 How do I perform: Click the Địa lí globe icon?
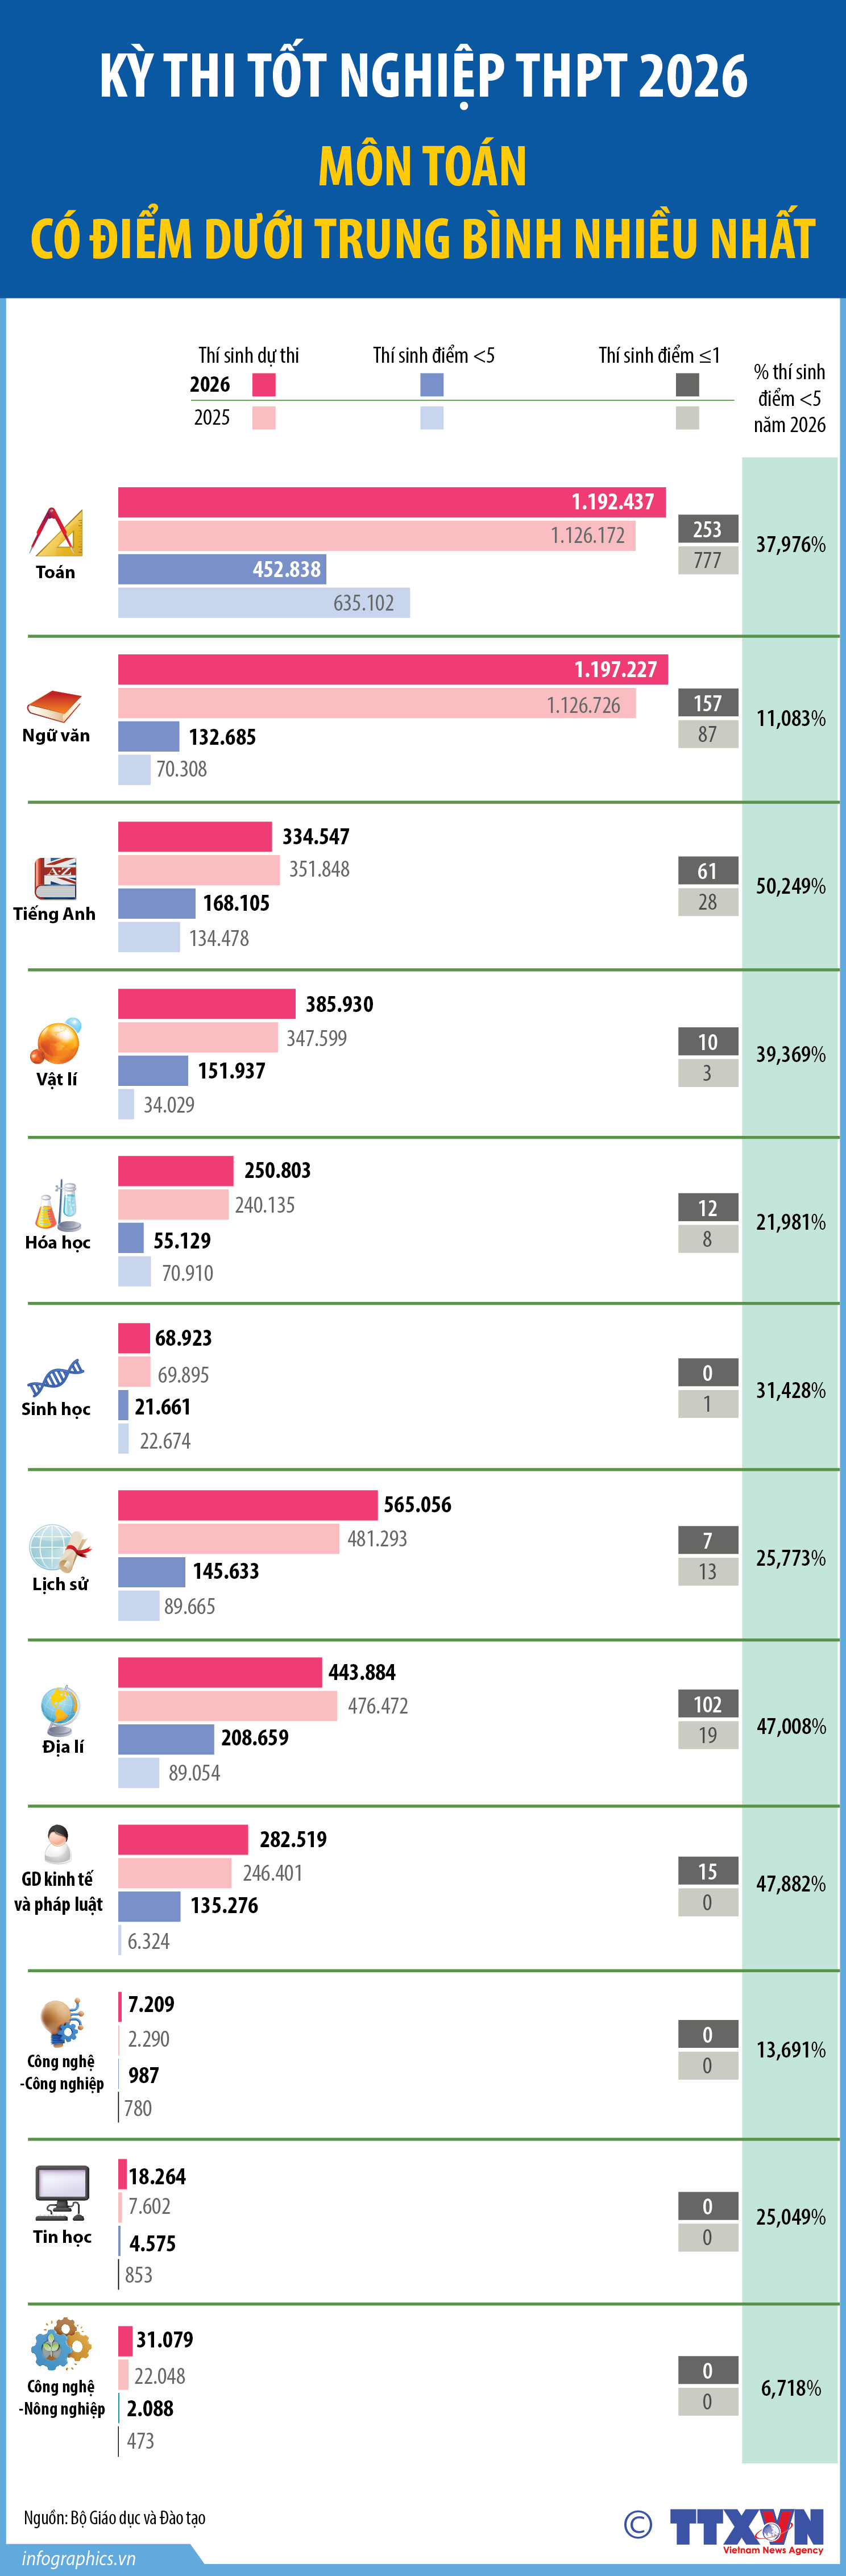click(60, 1710)
